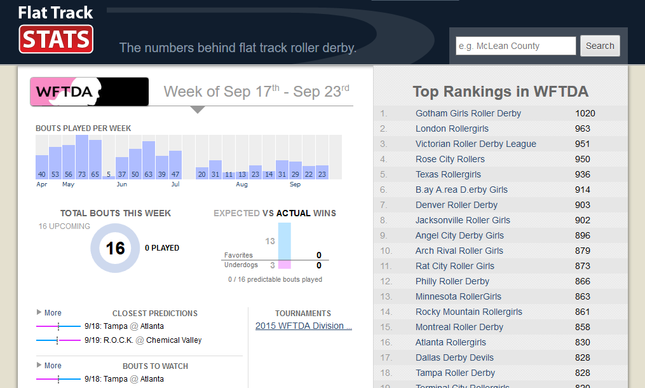This screenshot has height=388, width=645.
Task: Type in the team search field
Action: click(515, 46)
